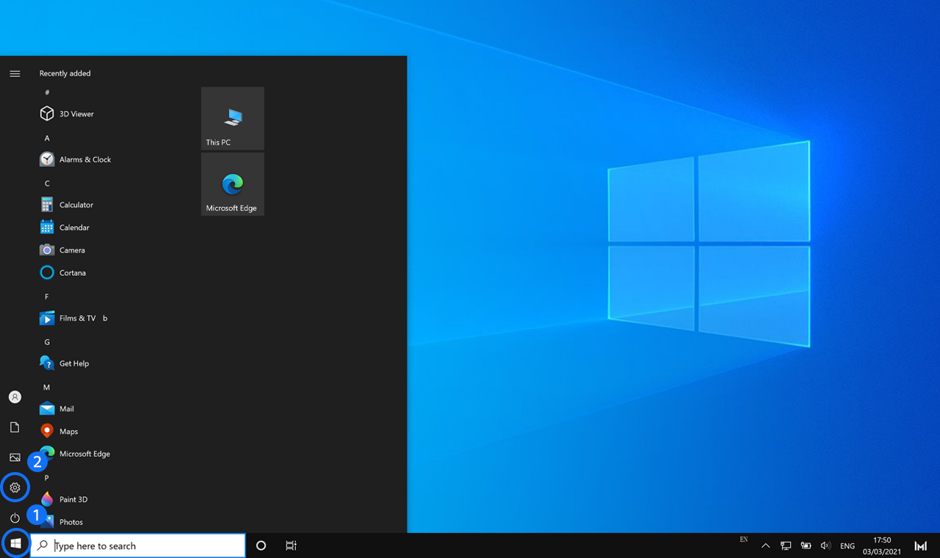This screenshot has width=940, height=558.
Task: Click the user account avatar icon
Action: click(15, 397)
